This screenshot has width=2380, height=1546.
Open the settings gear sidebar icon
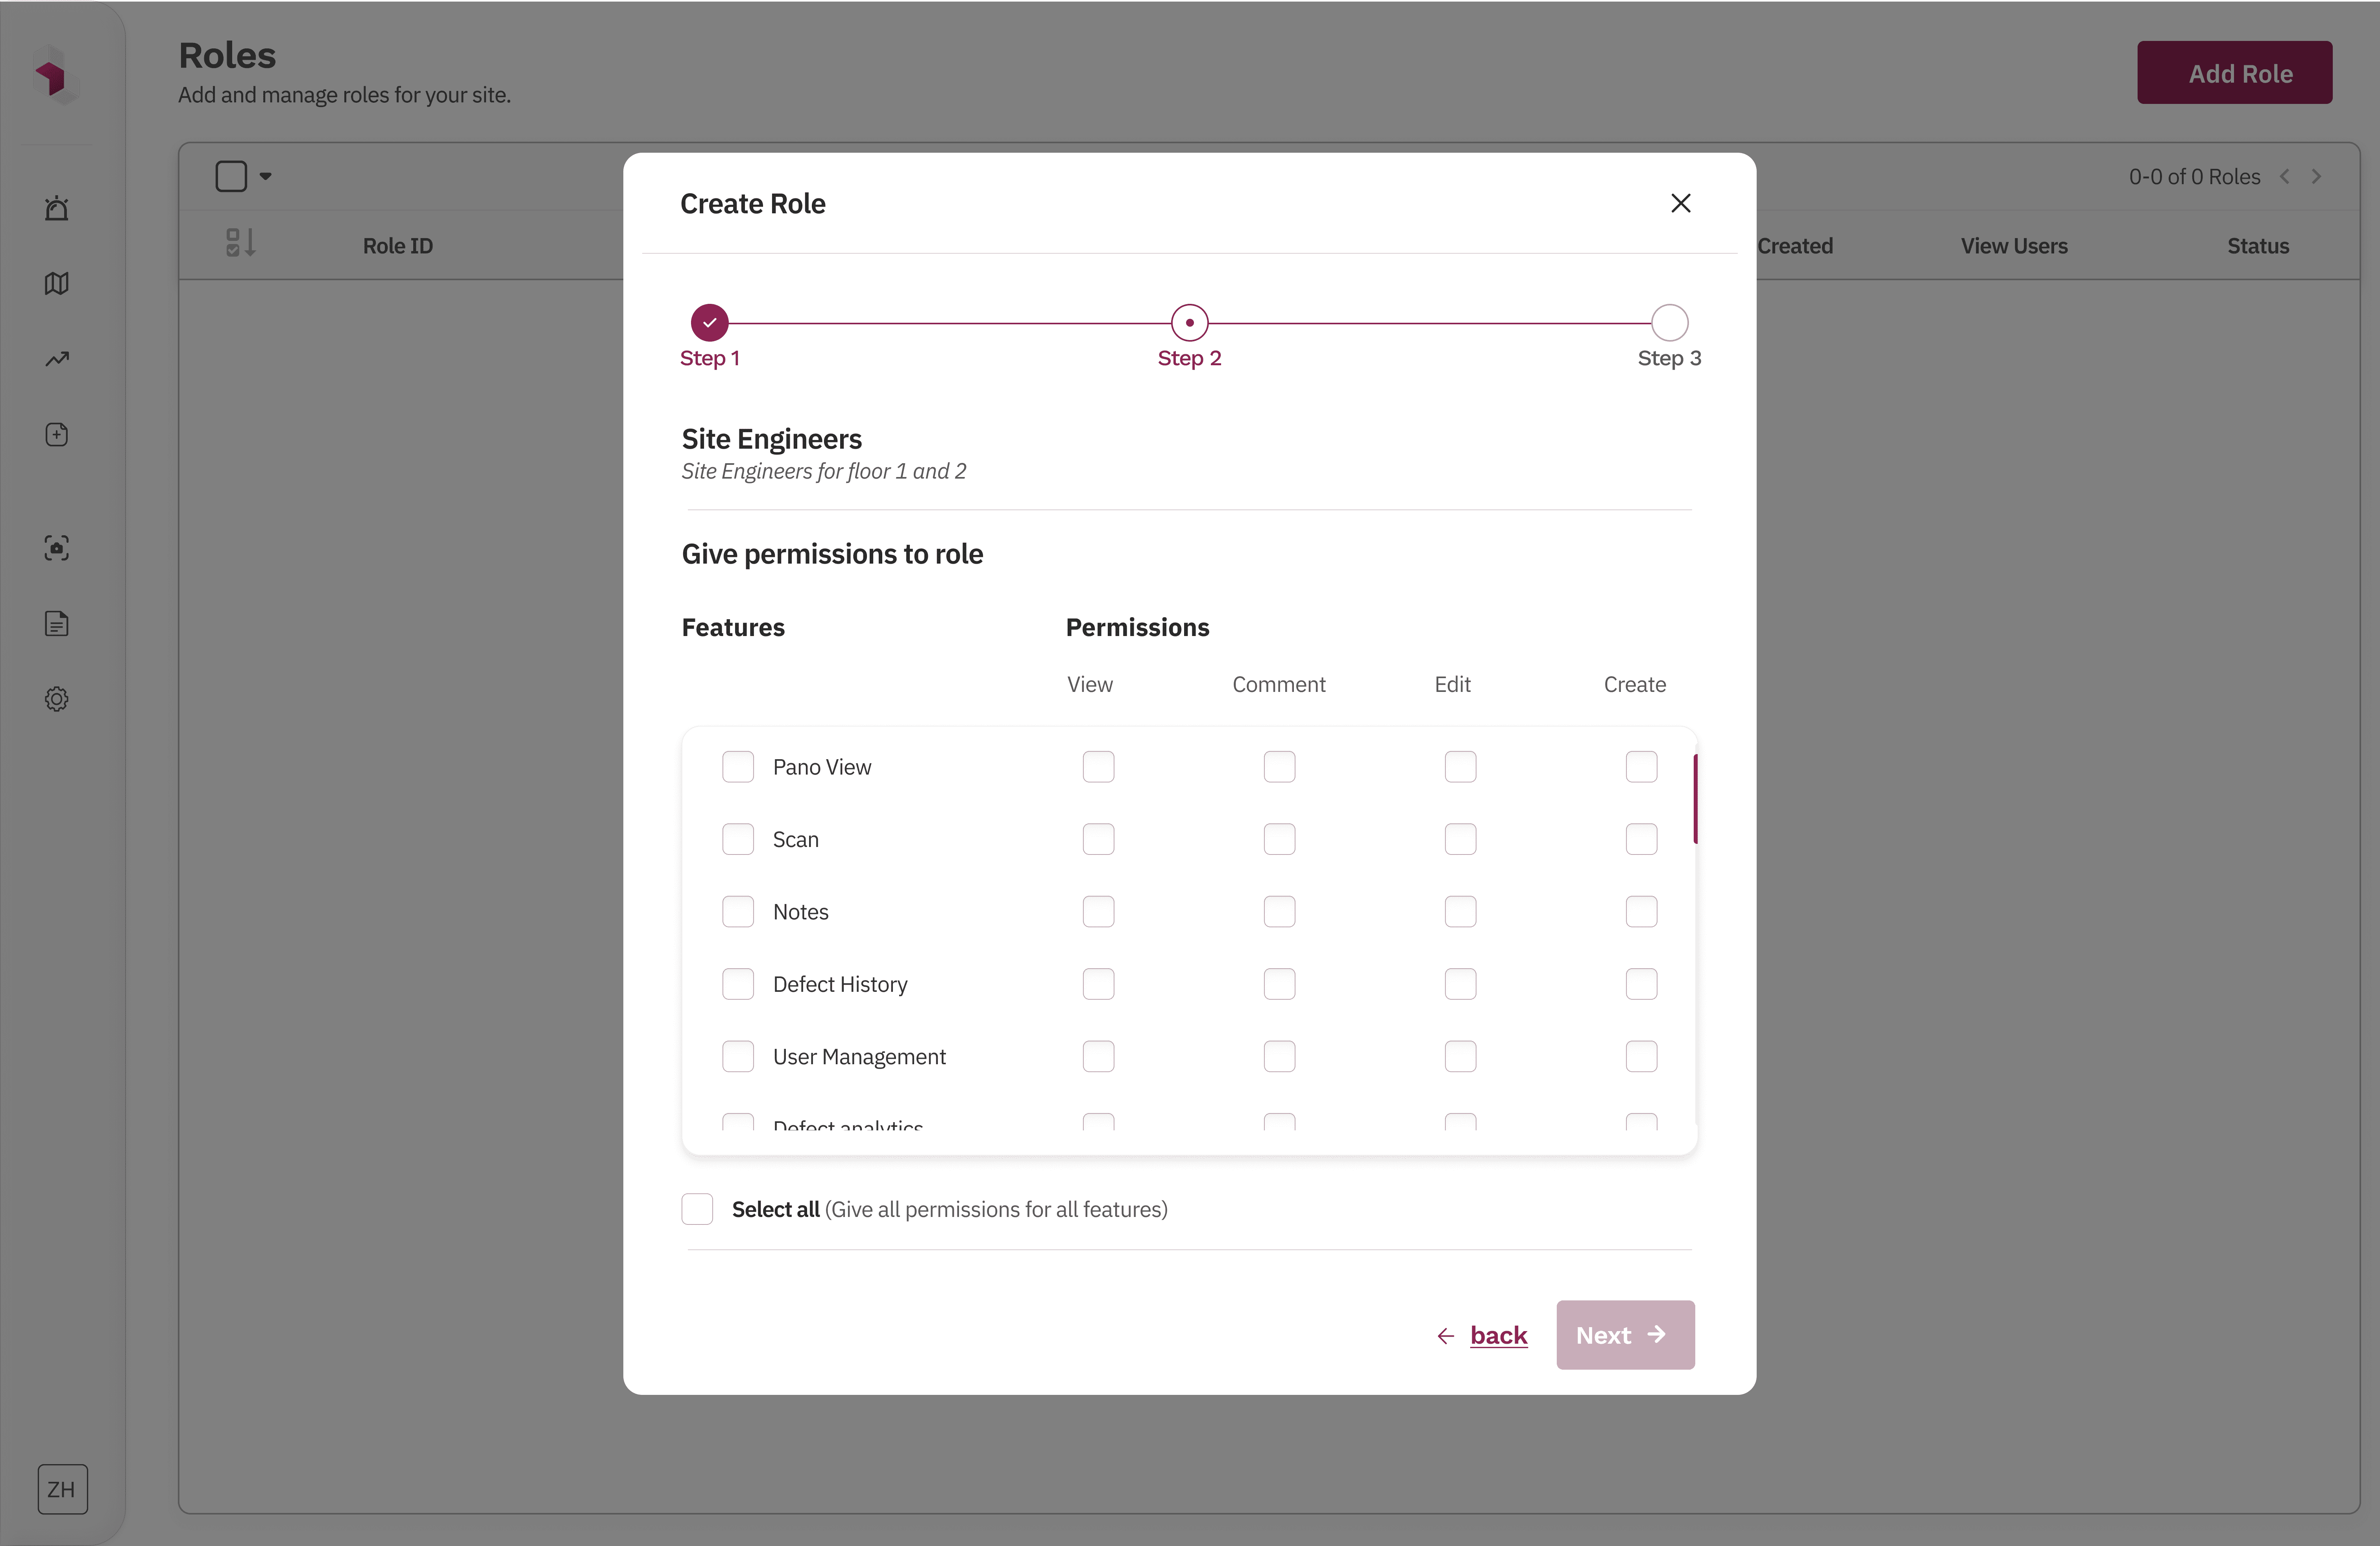click(x=57, y=699)
